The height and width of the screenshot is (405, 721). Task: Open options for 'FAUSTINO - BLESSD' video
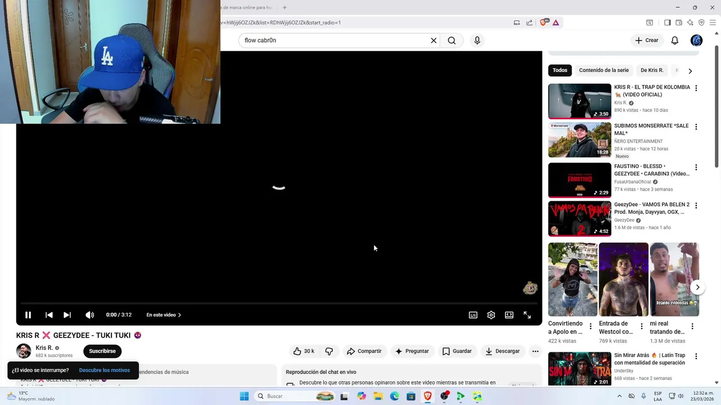tap(696, 168)
